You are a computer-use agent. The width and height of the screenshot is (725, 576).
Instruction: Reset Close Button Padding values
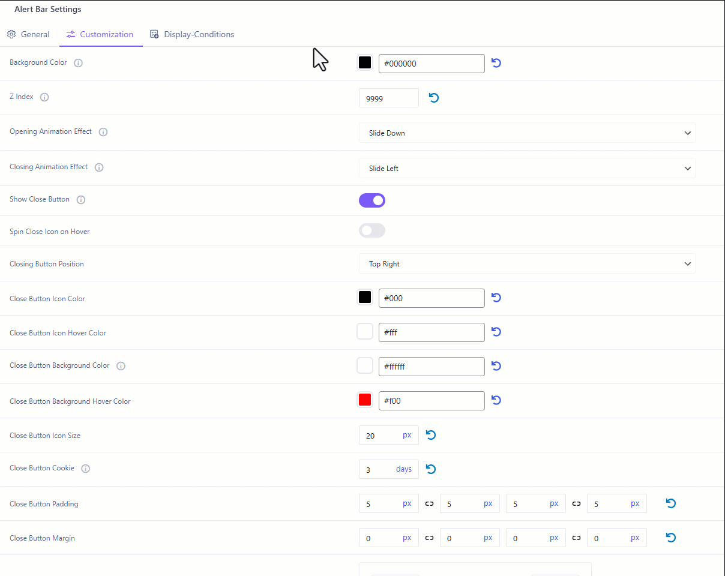tap(671, 503)
